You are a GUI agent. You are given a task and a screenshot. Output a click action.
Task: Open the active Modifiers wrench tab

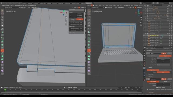[x=144, y=68]
